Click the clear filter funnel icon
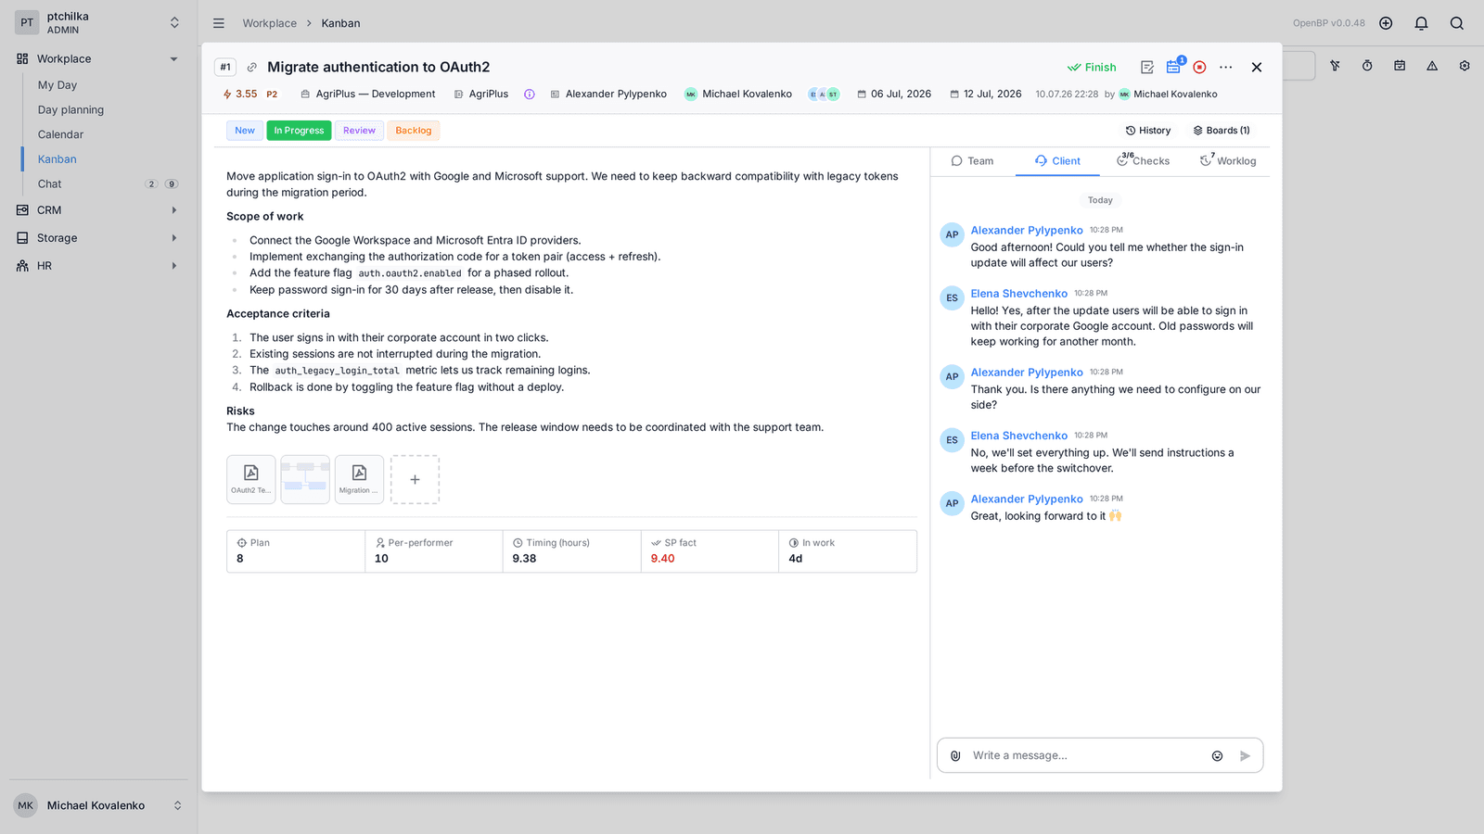This screenshot has height=834, width=1484. [x=1335, y=66]
